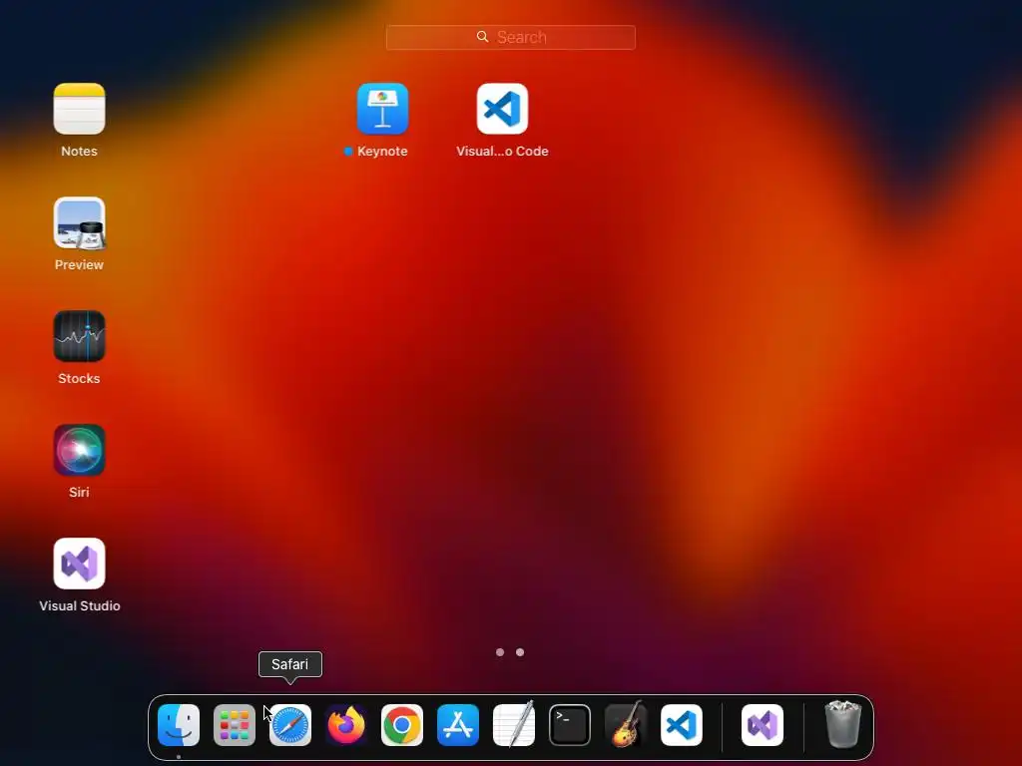Open Finder from the Dock
1022x766 pixels.
click(x=179, y=725)
